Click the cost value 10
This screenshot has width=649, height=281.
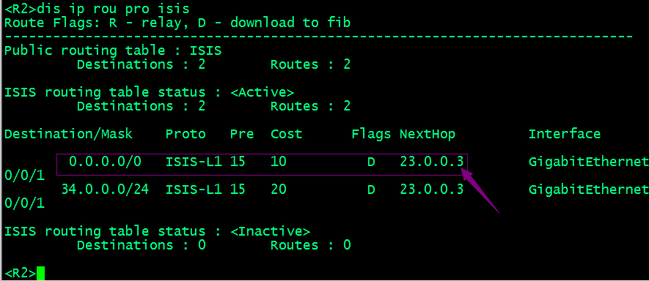279,162
